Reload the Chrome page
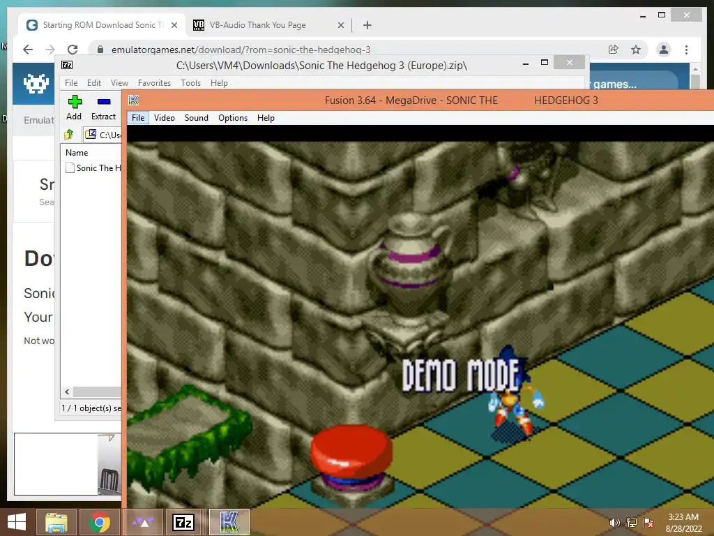This screenshot has width=714, height=536. click(73, 50)
